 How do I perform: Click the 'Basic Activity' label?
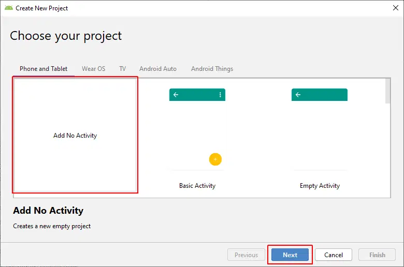[x=197, y=186]
